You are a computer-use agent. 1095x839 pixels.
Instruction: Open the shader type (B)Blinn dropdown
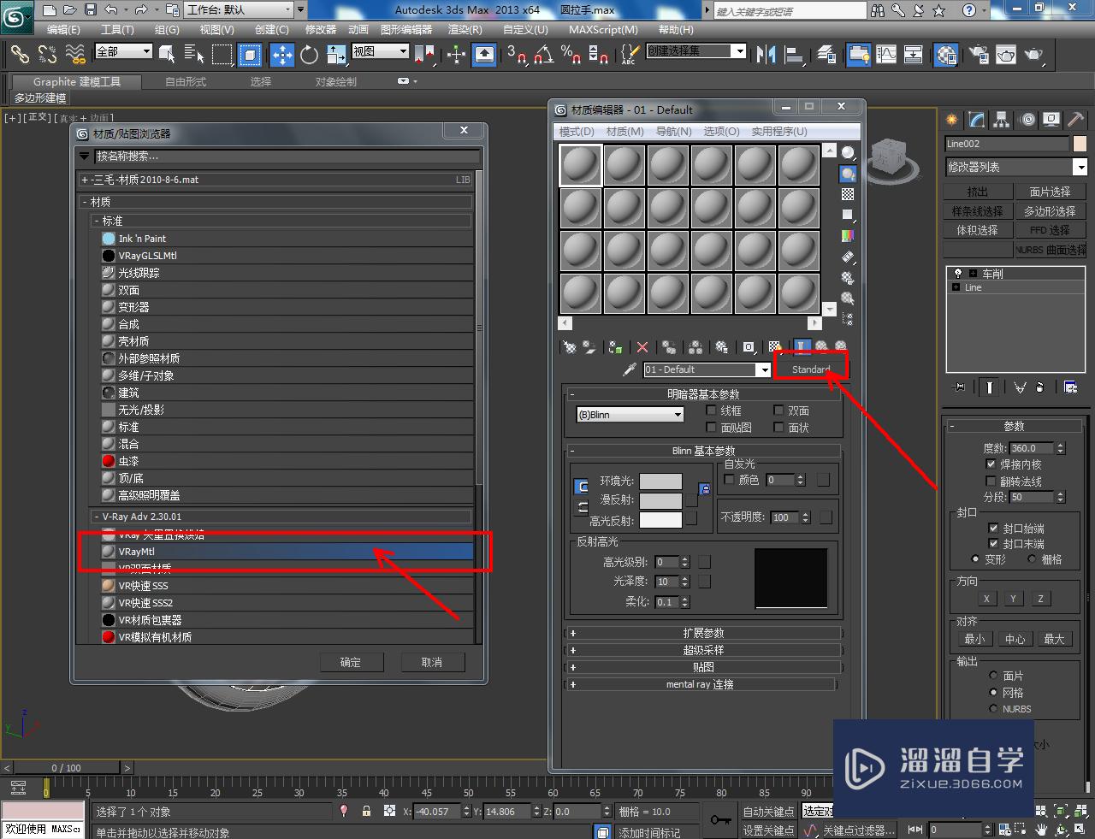630,415
